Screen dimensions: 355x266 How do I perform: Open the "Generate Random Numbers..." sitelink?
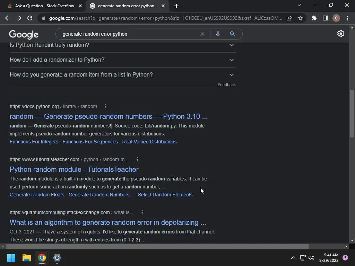tap(101, 195)
